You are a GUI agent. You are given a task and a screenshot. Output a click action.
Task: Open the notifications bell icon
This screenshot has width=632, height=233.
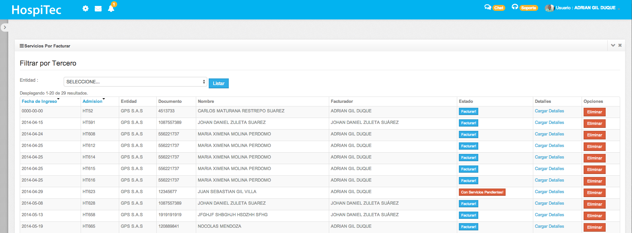pos(111,9)
